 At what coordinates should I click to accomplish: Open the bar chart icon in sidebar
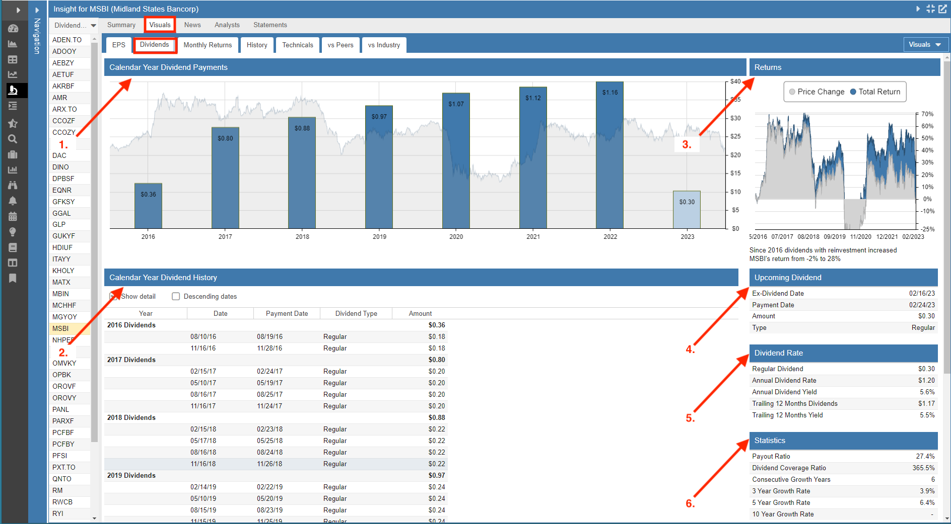pyautogui.click(x=13, y=169)
